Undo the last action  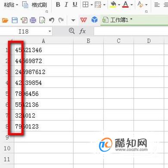coord(52,20)
